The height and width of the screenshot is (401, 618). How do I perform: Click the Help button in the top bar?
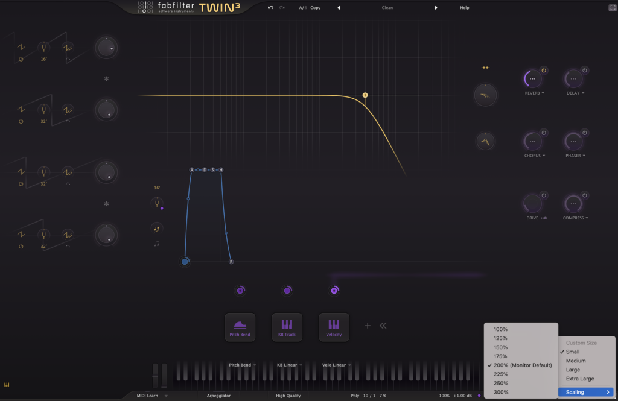click(x=464, y=8)
